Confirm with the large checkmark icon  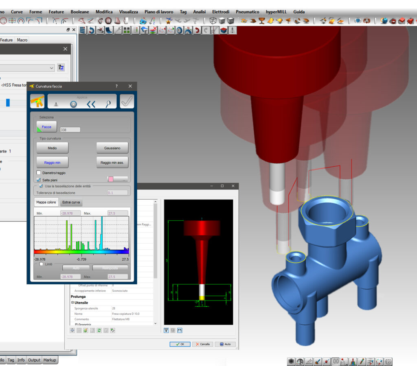coord(127,102)
